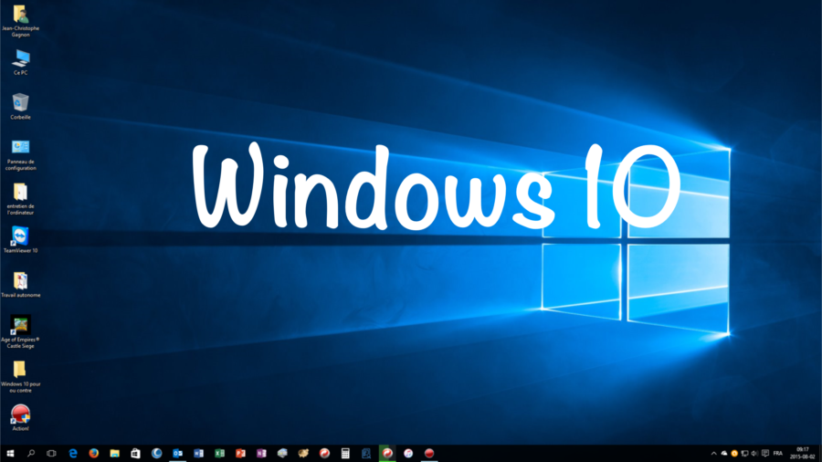
Task: Click the clock and date display
Action: point(803,453)
